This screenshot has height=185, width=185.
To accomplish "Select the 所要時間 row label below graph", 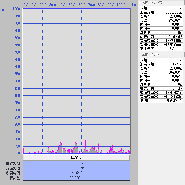I will (13, 173).
